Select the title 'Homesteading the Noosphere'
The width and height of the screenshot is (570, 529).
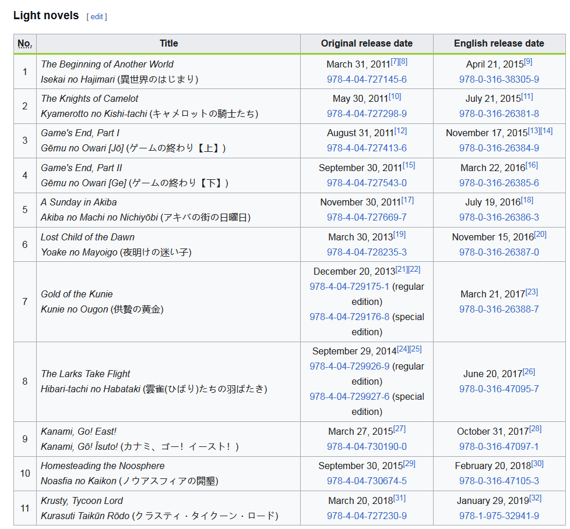(103, 466)
